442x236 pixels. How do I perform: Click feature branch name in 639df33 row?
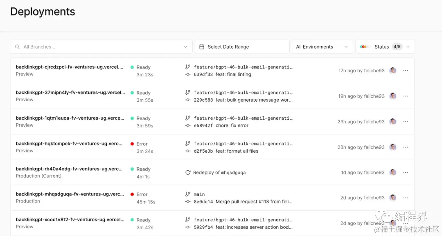(x=243, y=67)
